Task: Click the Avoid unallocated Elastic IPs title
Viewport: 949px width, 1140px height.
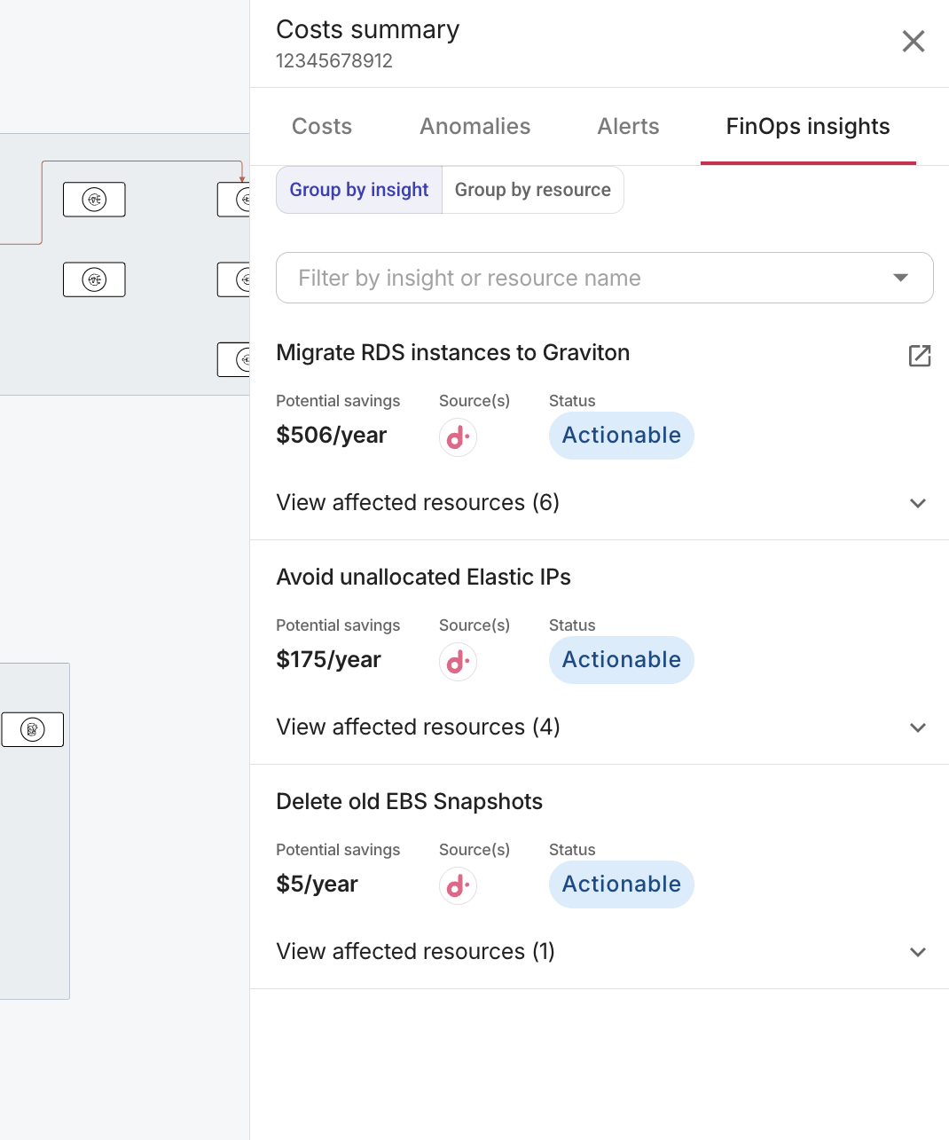Action: pos(424,577)
